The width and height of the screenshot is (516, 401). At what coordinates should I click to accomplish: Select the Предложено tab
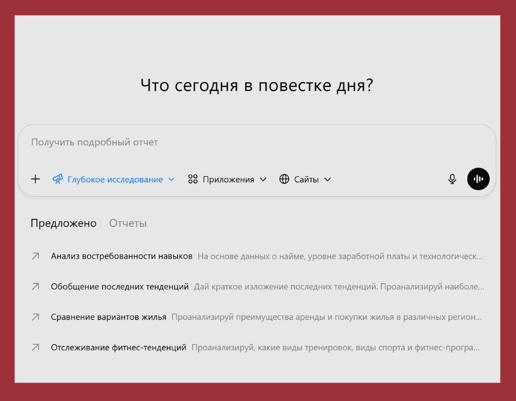click(63, 223)
